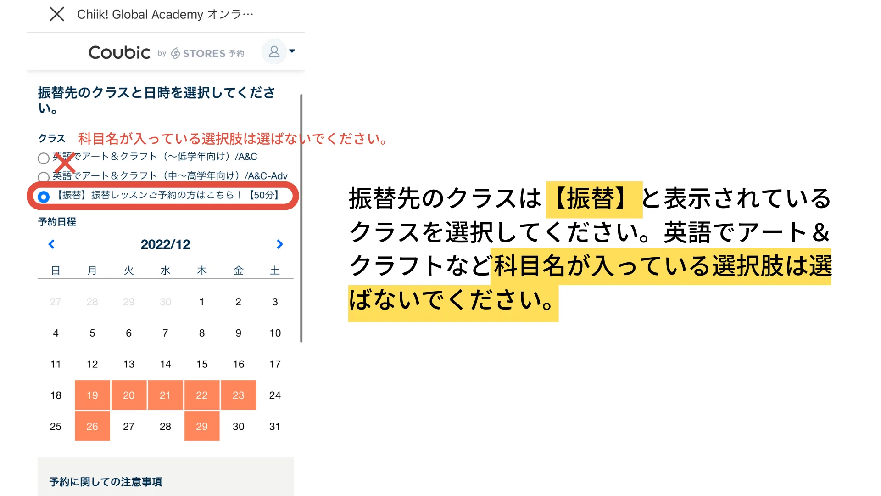This screenshot has width=881, height=496.
Task: Click the 土 weekday column header
Action: pos(275,271)
